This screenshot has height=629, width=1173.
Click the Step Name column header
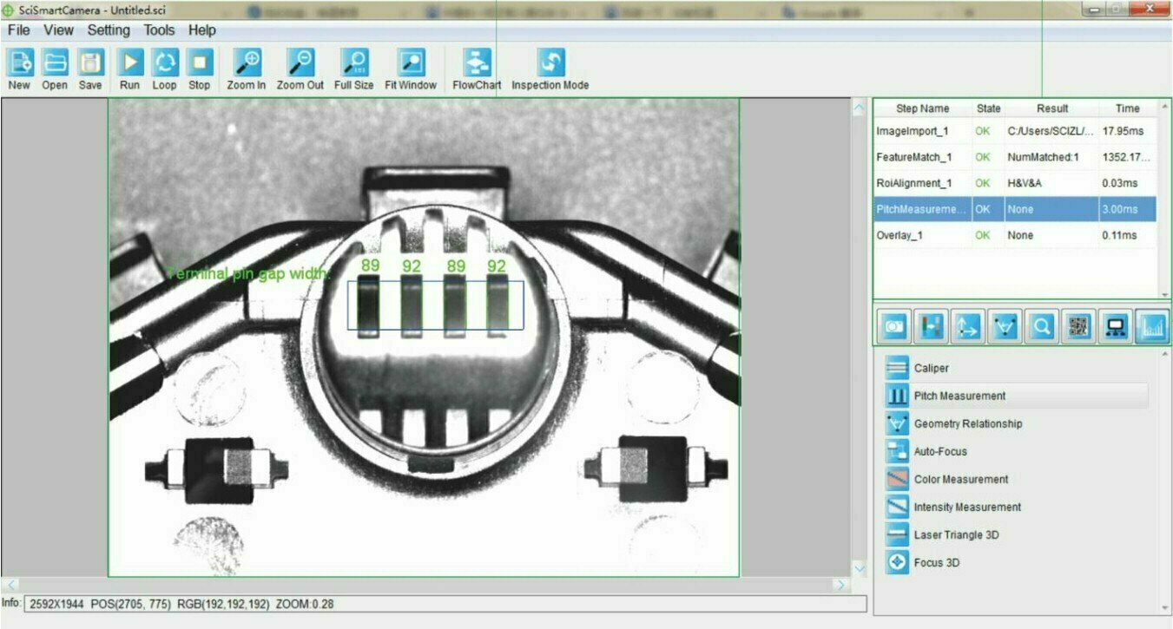click(922, 108)
